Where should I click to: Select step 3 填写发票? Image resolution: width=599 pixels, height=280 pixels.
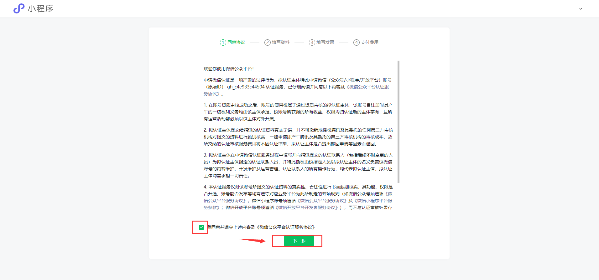[x=321, y=42]
